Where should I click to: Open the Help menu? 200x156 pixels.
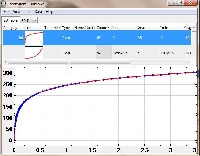click(49, 12)
